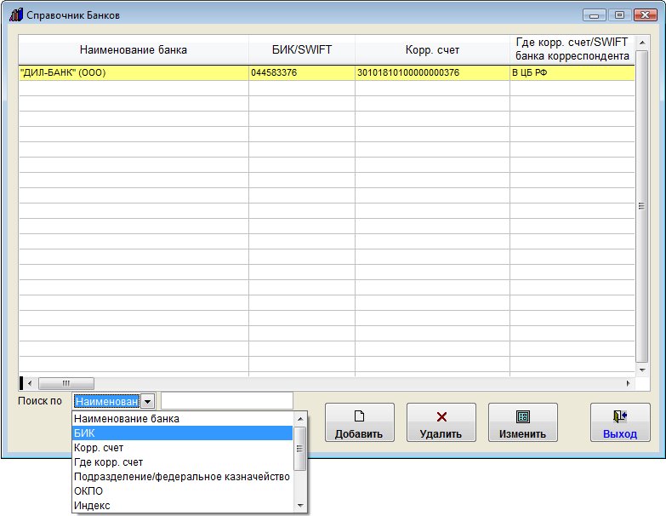Select the "ДИЛ-БАНК" (ООО) cell
The height and width of the screenshot is (516, 666).
[134, 72]
